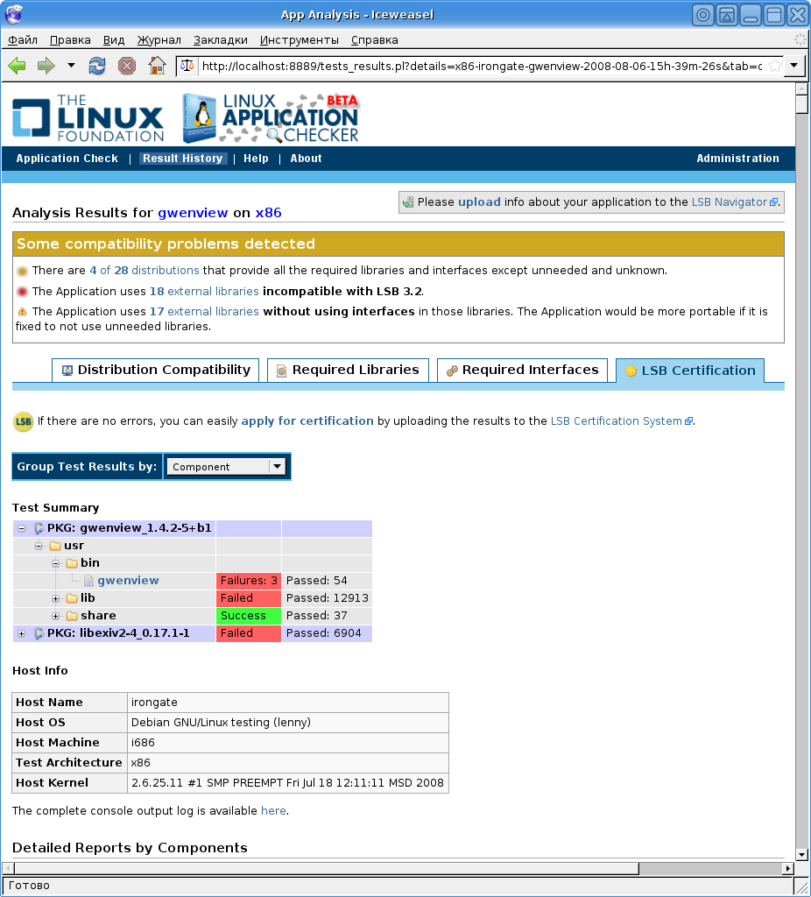Click the green Success cell for share

tap(249, 616)
